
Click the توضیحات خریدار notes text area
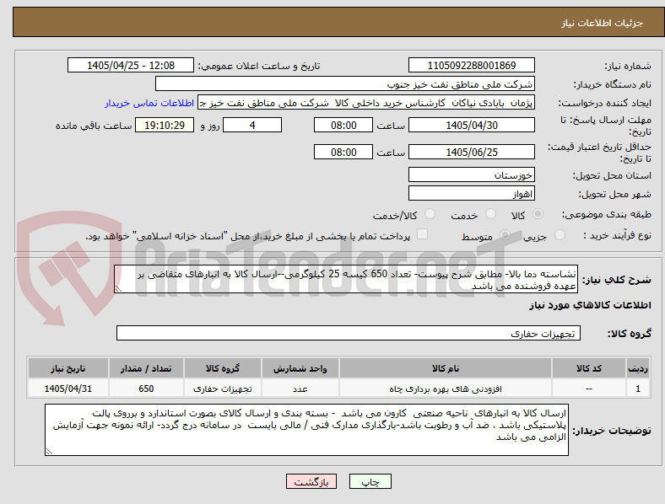pos(306,430)
